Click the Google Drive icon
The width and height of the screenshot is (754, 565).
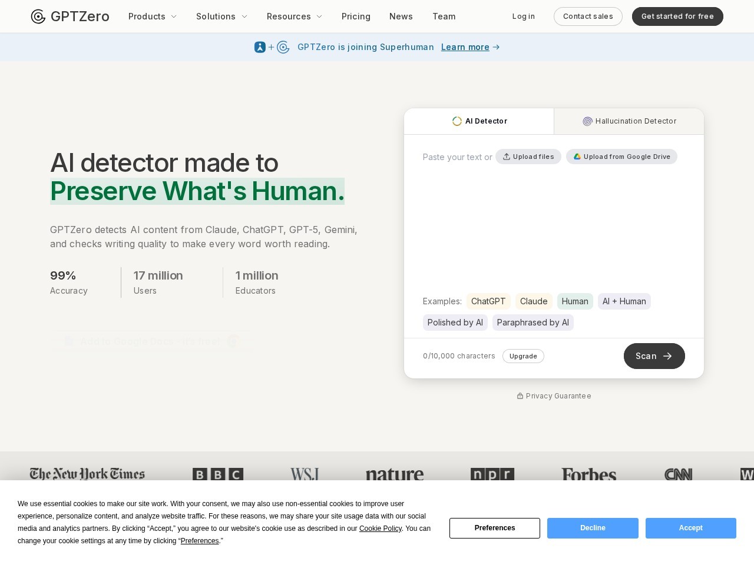tap(577, 157)
